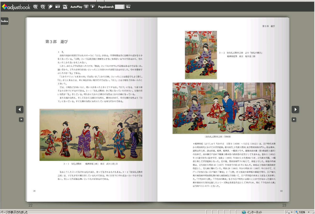The image size is (315, 214).
Task: Click the caption (幼女礼式教育之図:全体図)
Action: coord(218,137)
